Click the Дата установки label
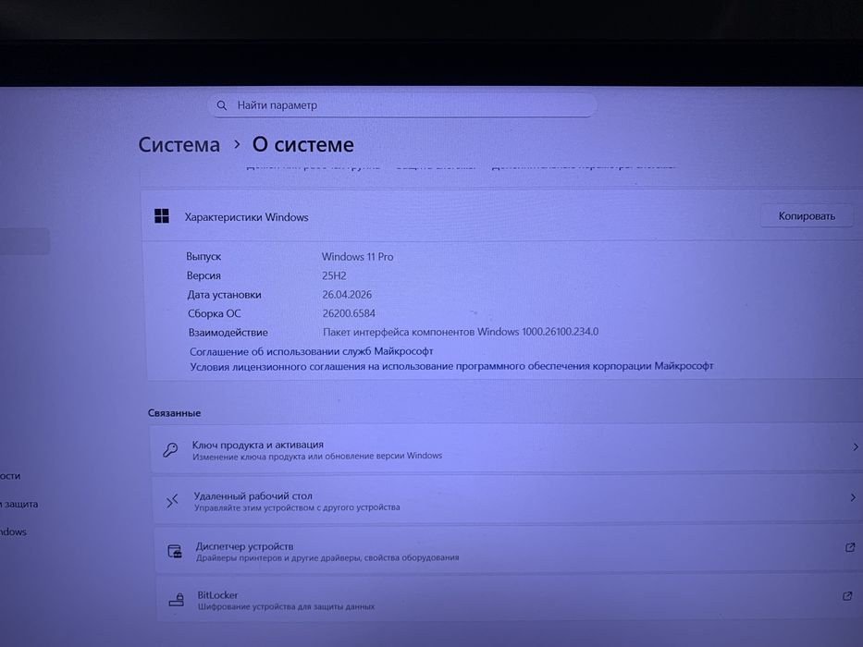 224,295
